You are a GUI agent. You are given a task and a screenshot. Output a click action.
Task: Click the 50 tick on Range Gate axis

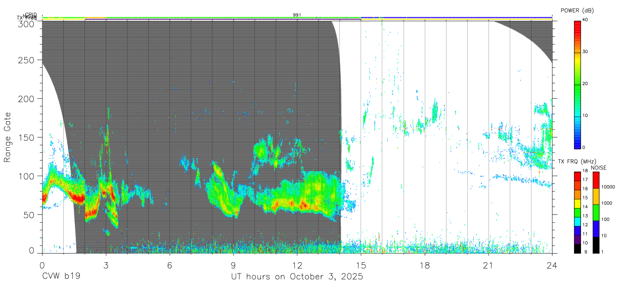(x=29, y=215)
